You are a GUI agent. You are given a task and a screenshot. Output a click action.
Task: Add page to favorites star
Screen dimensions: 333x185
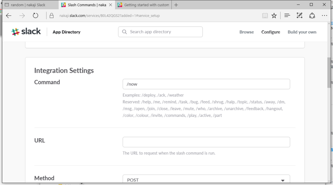[274, 16]
